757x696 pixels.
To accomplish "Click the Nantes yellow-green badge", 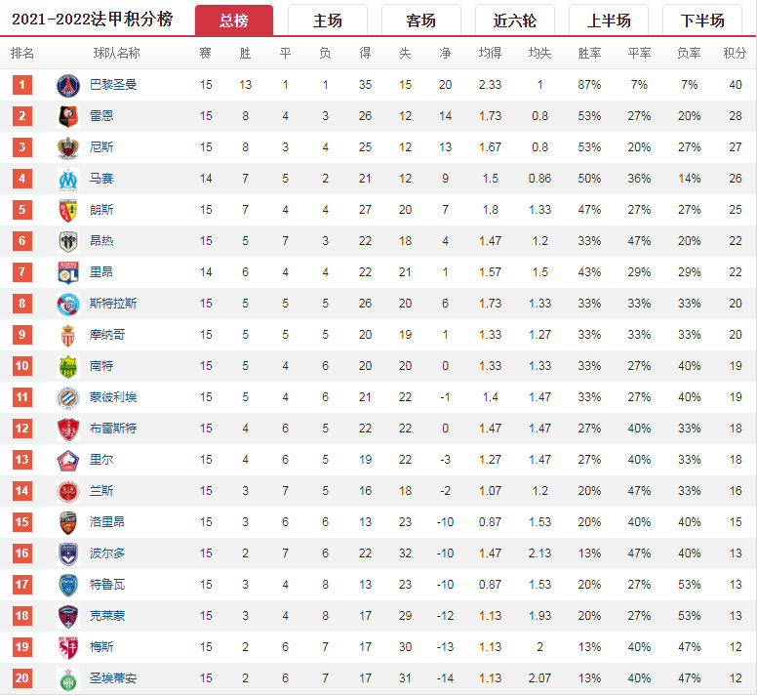I will point(68,367).
